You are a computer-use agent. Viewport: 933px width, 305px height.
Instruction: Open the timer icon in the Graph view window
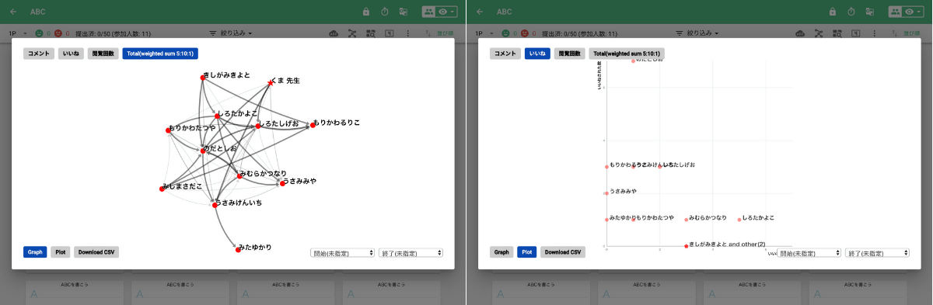[385, 12]
